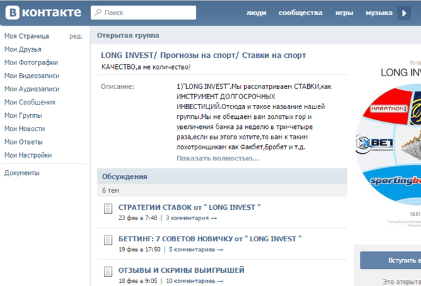421x286 pixels.
Task: Click the search magnifier icon
Action: 98,12
